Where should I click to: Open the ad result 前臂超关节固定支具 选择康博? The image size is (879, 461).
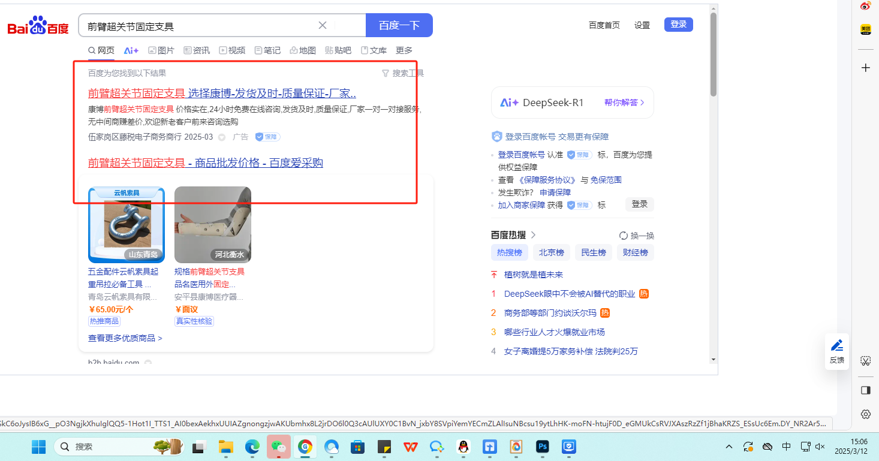(222, 94)
